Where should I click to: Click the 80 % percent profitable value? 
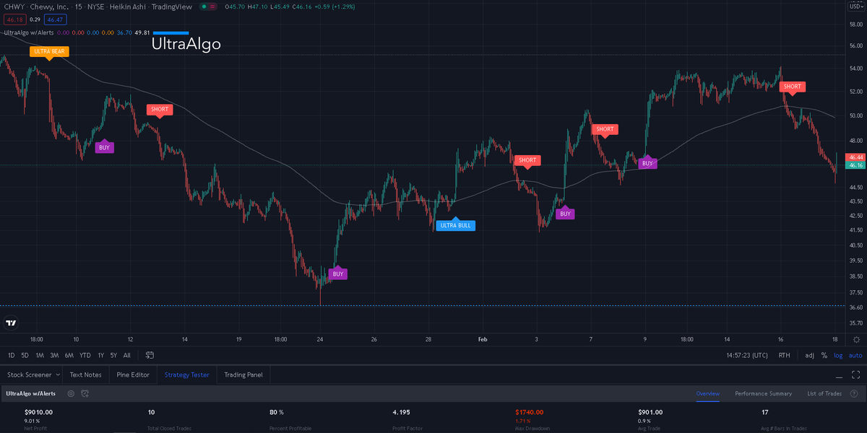(x=277, y=413)
